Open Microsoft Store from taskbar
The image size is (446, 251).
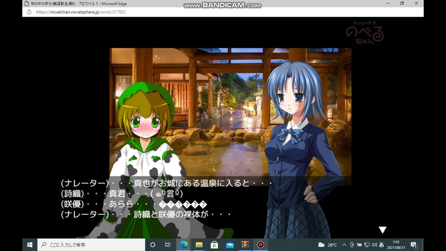(x=214, y=245)
